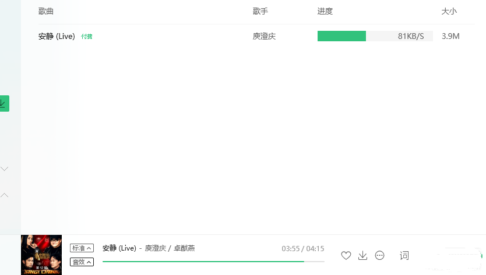
Task: Click the download progress bar showing 81KB/S
Action: pos(375,36)
